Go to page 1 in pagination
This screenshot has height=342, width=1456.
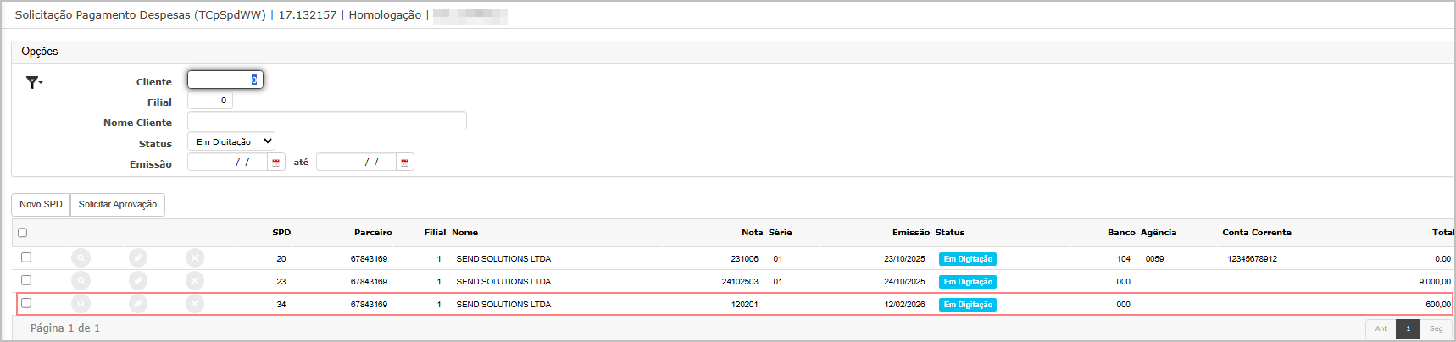(1408, 328)
